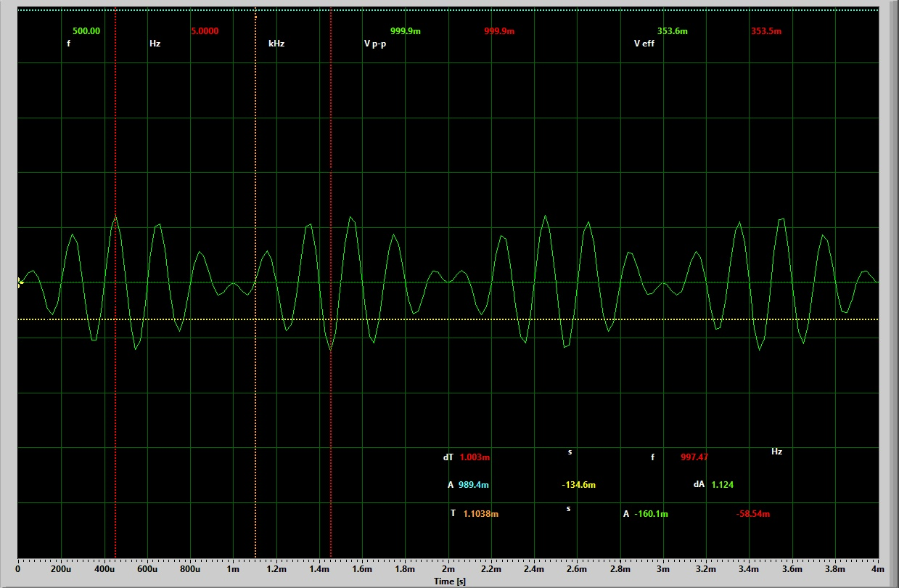899x588 pixels.
Task: Click the red -58.54m amplitude value
Action: click(x=753, y=513)
